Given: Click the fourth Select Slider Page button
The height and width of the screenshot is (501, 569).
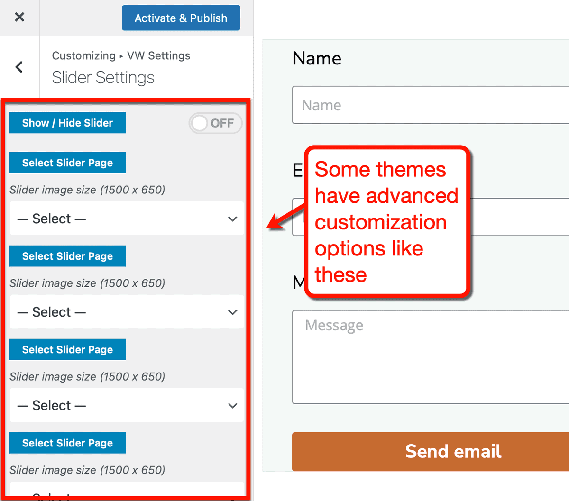Looking at the screenshot, I should (67, 443).
